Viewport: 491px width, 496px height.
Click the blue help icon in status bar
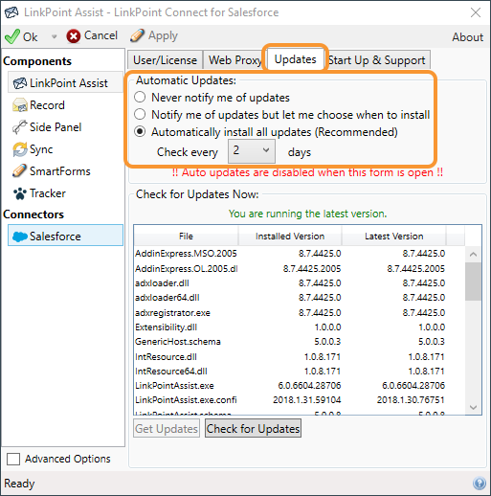tap(480, 484)
